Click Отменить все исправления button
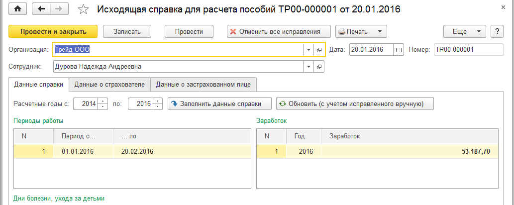The image size is (514, 205). 279,31
